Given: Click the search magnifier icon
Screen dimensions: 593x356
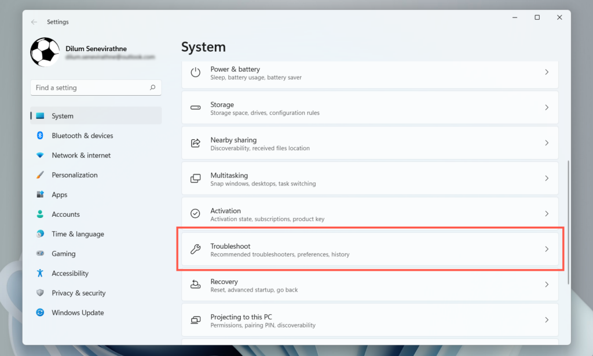Looking at the screenshot, I should [153, 88].
